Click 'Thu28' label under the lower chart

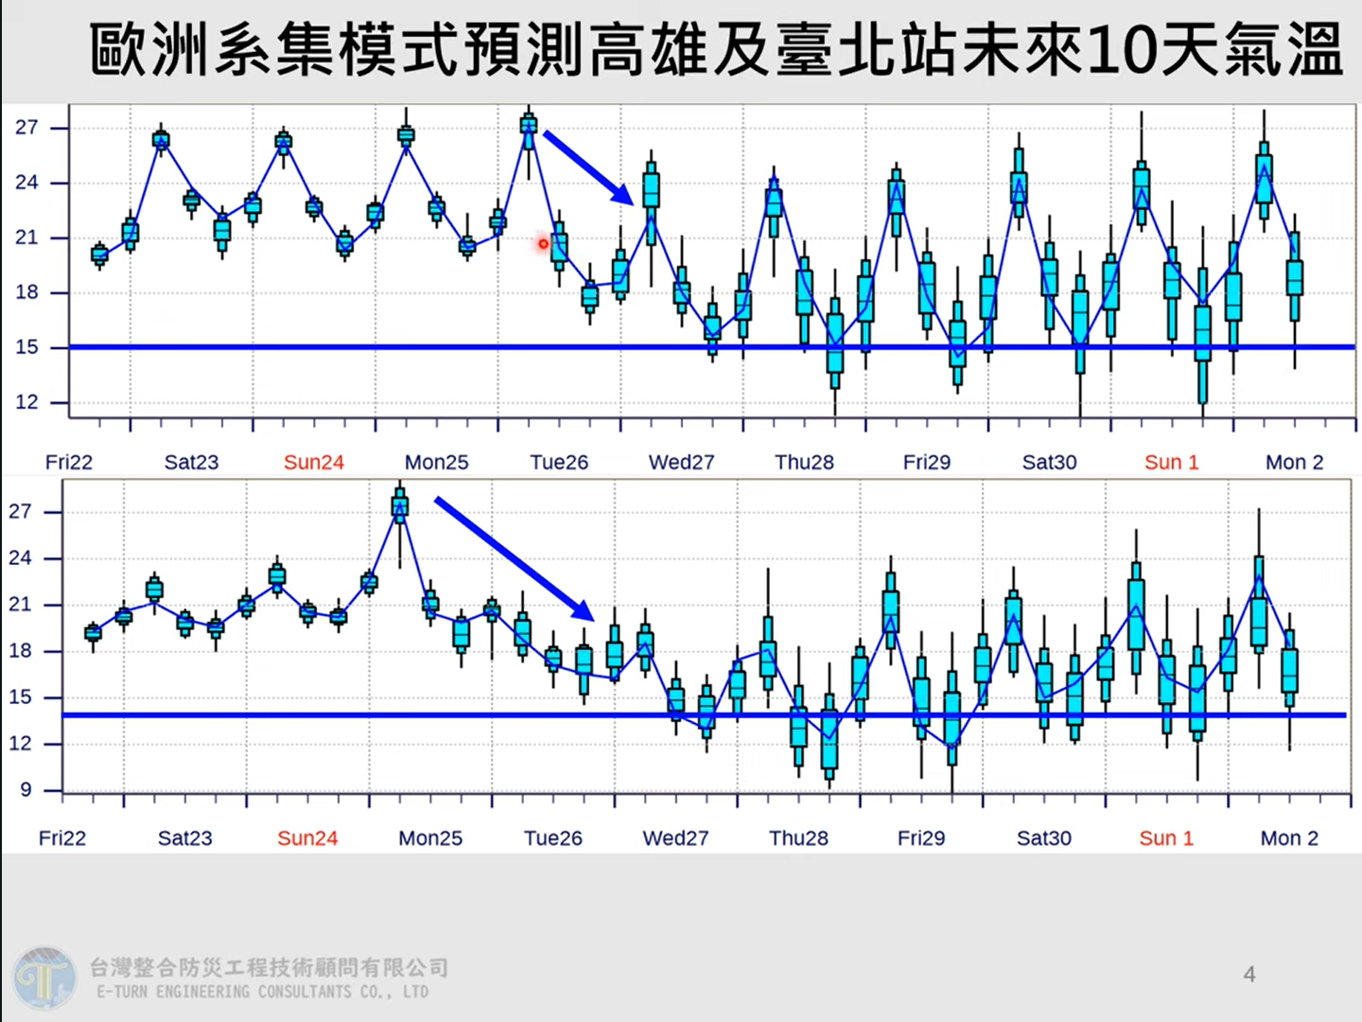point(798,837)
